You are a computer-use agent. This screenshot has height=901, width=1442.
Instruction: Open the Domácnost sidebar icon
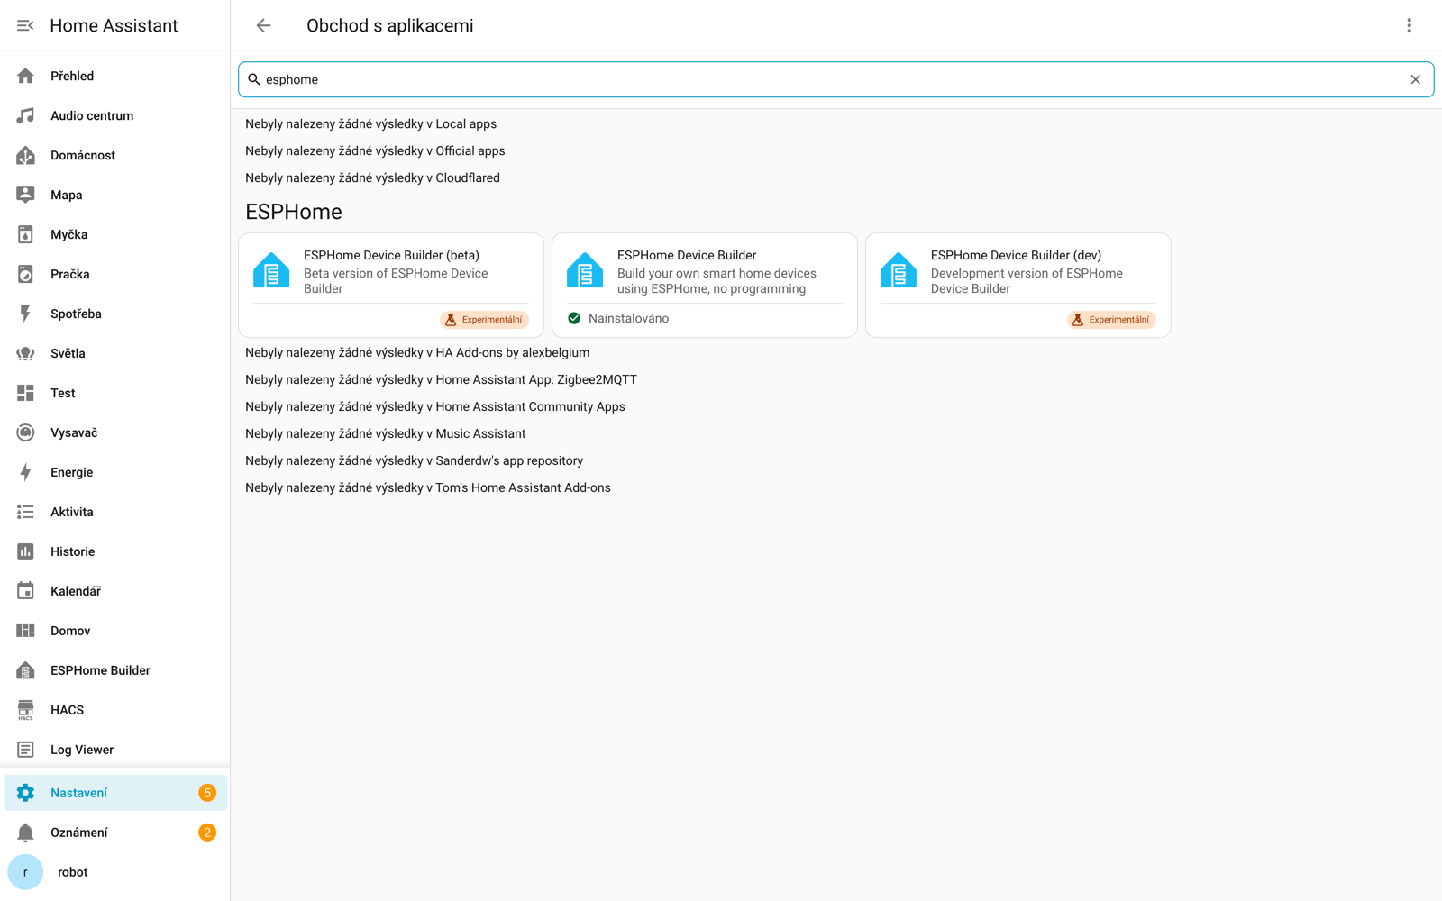pos(25,155)
